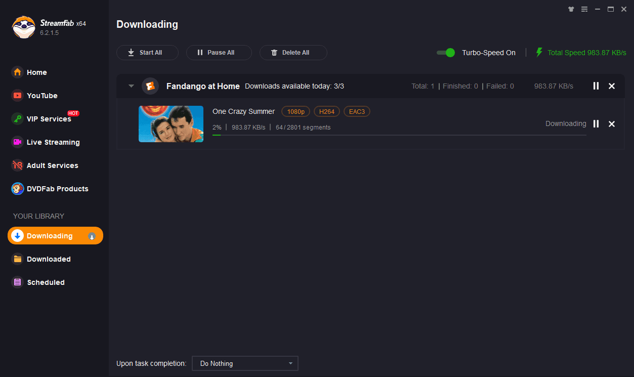Remove the Fandango at Home group
Viewport: 634px width, 377px height.
[612, 86]
